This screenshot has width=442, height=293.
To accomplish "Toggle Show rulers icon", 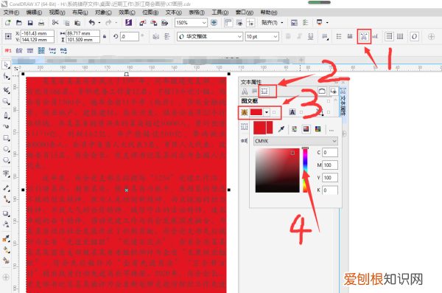I will (x=228, y=23).
